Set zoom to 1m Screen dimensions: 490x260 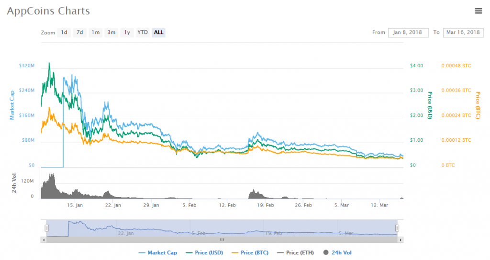pos(96,32)
